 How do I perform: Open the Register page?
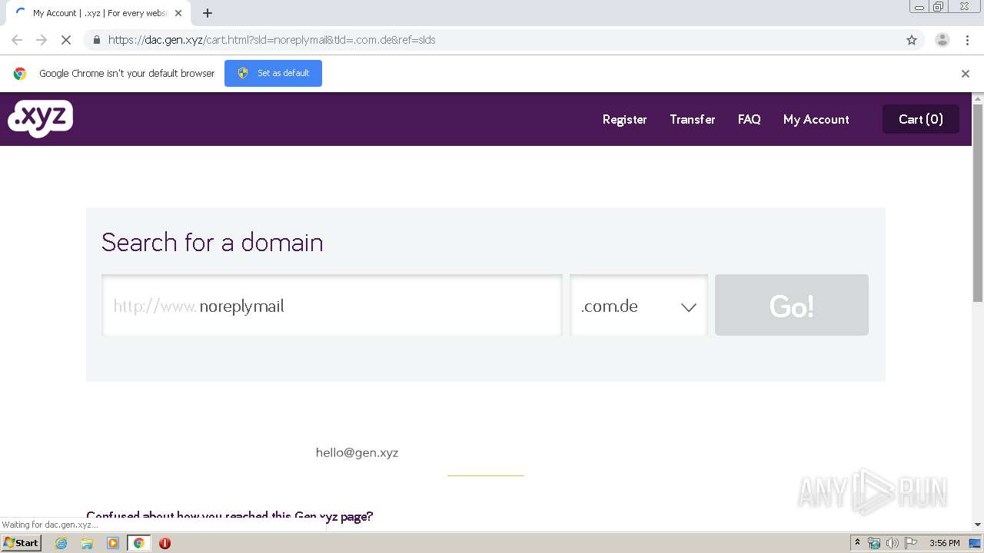pos(624,119)
